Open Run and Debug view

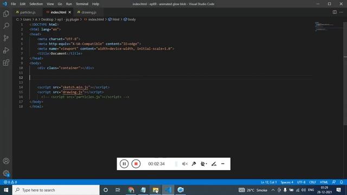coord(6,50)
